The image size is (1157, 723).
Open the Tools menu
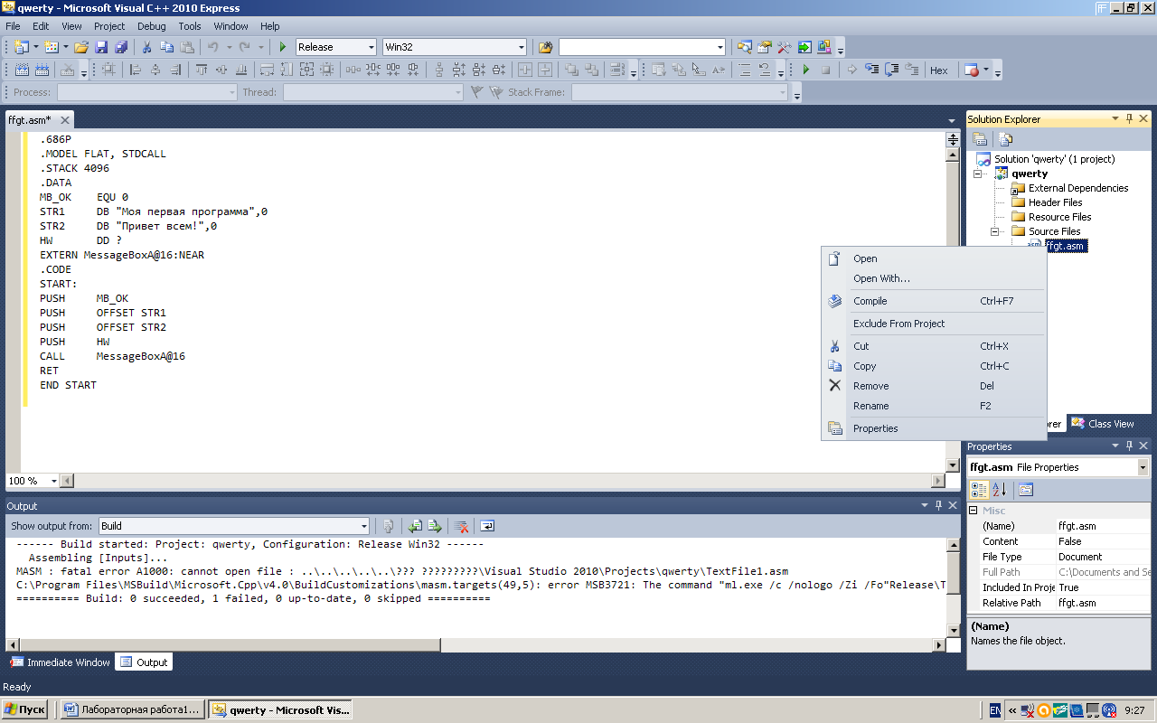(190, 26)
